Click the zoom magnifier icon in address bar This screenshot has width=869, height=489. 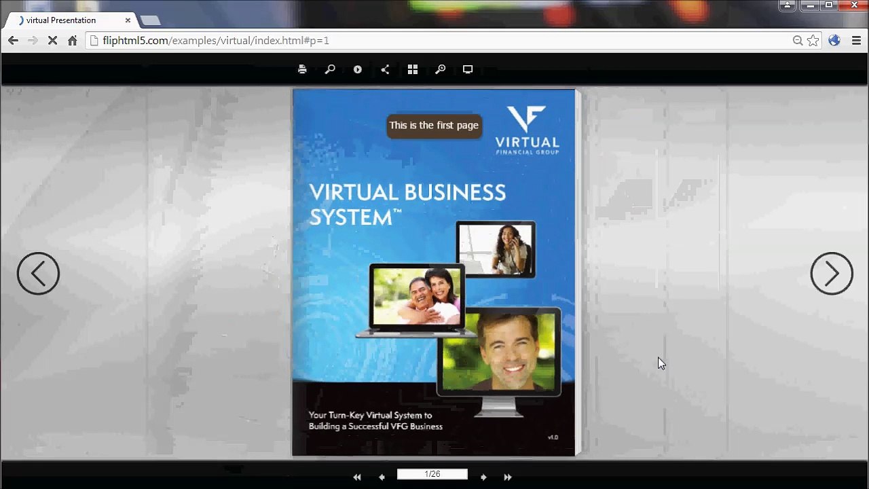click(x=798, y=41)
